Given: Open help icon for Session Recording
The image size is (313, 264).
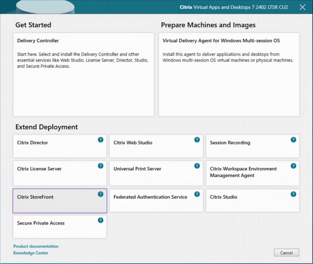Looking at the screenshot, I should (293, 140).
